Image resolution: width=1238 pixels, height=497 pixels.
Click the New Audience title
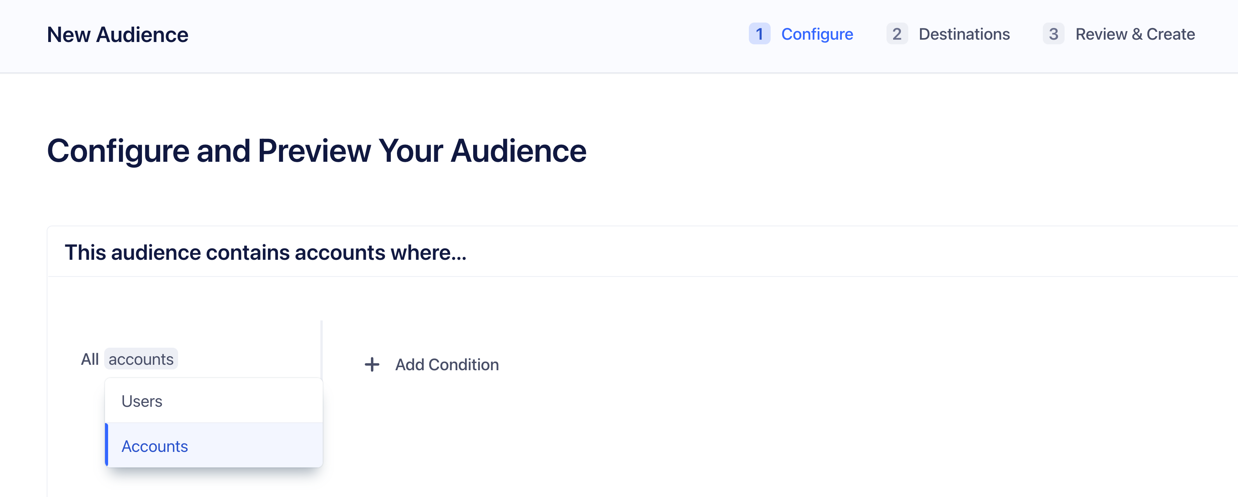pyautogui.click(x=117, y=34)
